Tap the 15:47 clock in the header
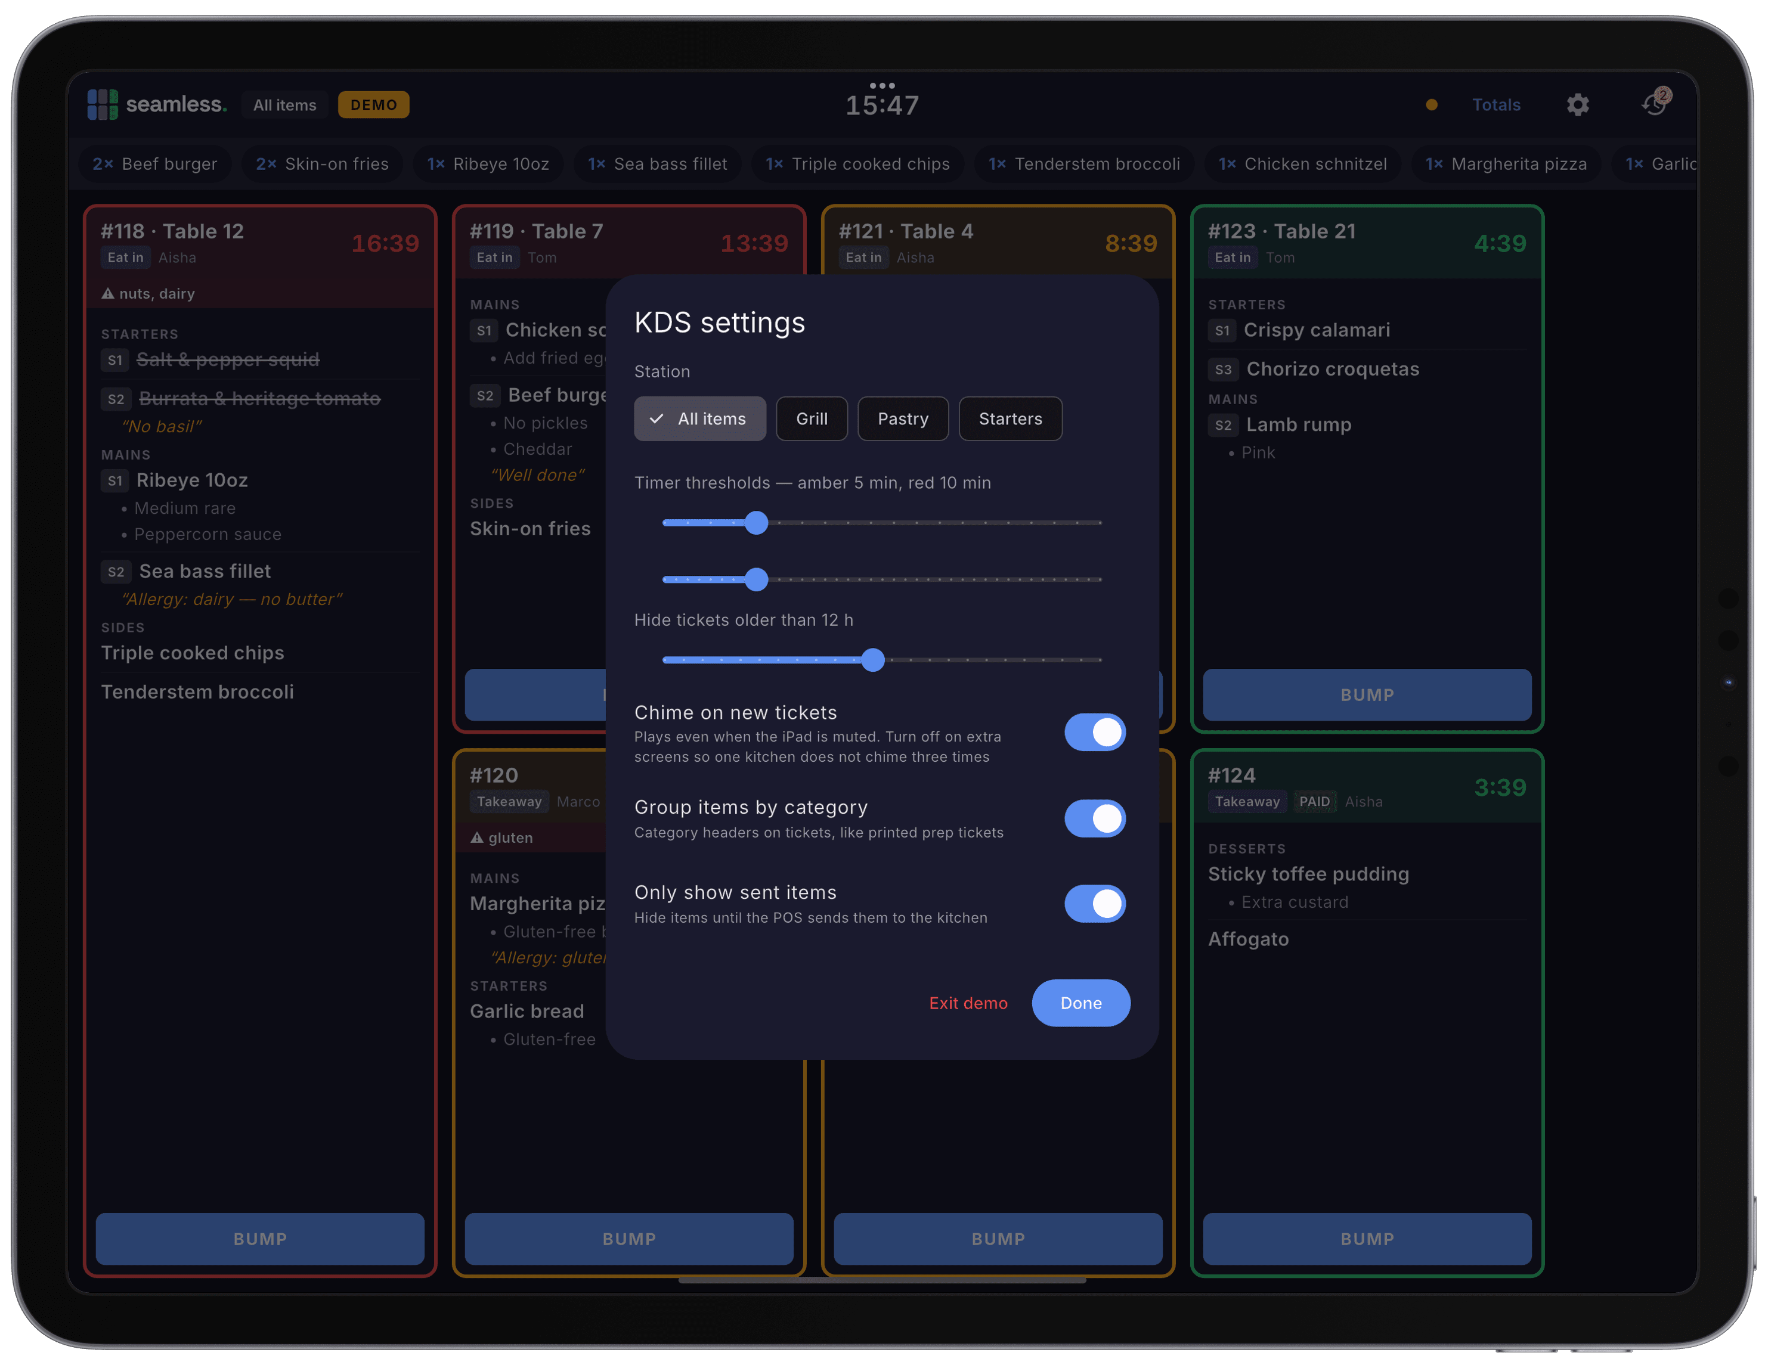This screenshot has height=1365, width=1765. click(882, 106)
